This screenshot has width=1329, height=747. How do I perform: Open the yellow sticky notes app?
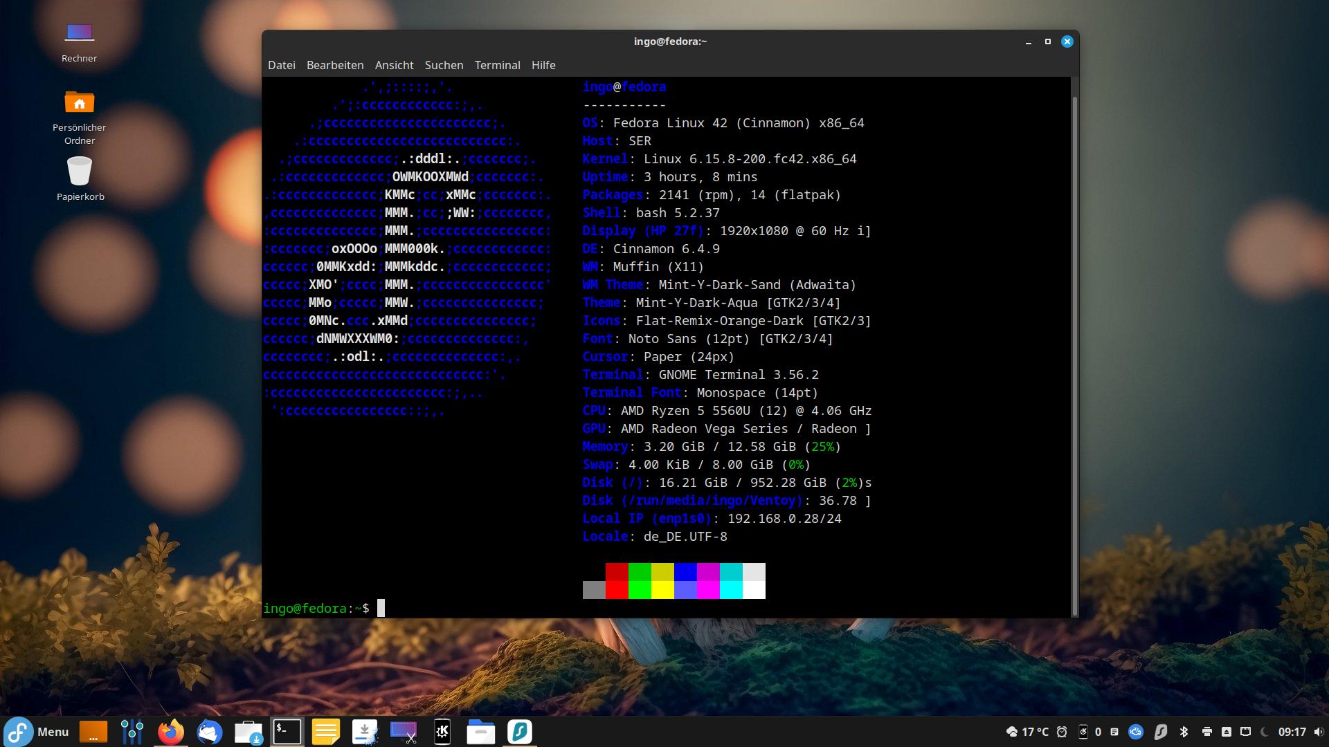point(326,732)
